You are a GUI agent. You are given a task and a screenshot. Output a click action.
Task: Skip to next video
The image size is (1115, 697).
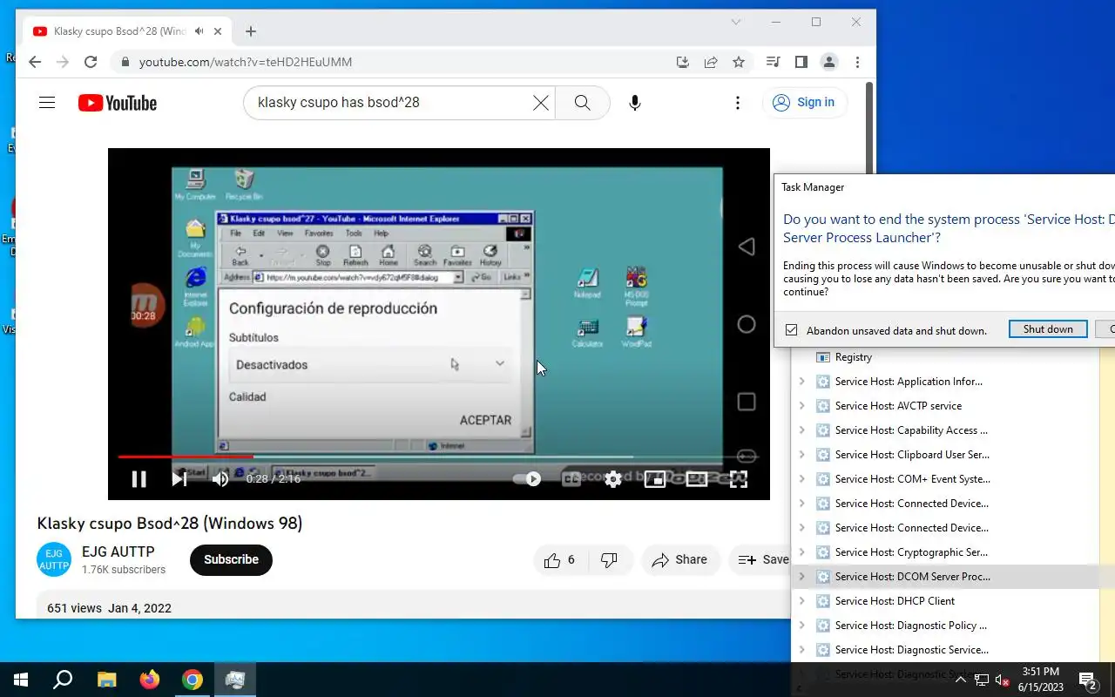pos(179,478)
